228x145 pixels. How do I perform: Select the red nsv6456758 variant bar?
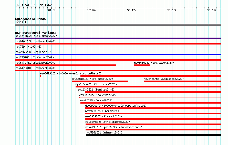(182, 81)
